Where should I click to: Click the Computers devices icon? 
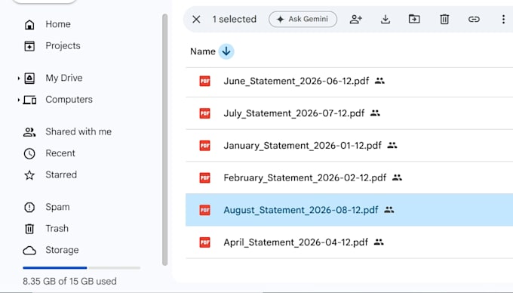pos(29,100)
